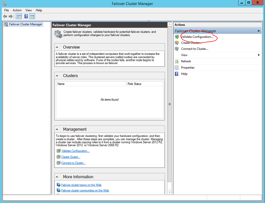This screenshot has height=203, width=265.
Task: Select Validate Configuration... in Actions pane
Action: (x=197, y=37)
